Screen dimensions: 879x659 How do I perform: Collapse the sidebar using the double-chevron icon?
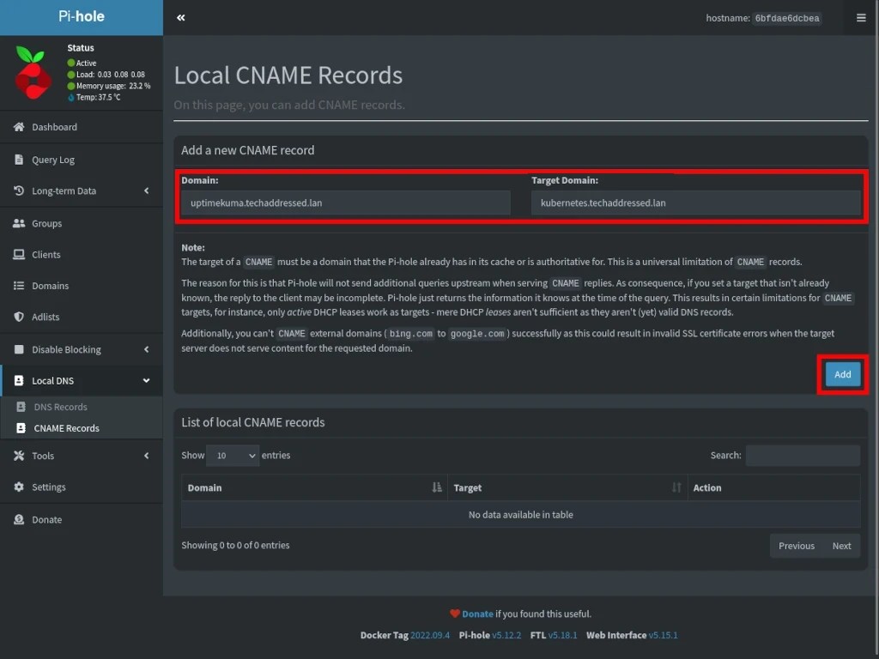pos(180,17)
